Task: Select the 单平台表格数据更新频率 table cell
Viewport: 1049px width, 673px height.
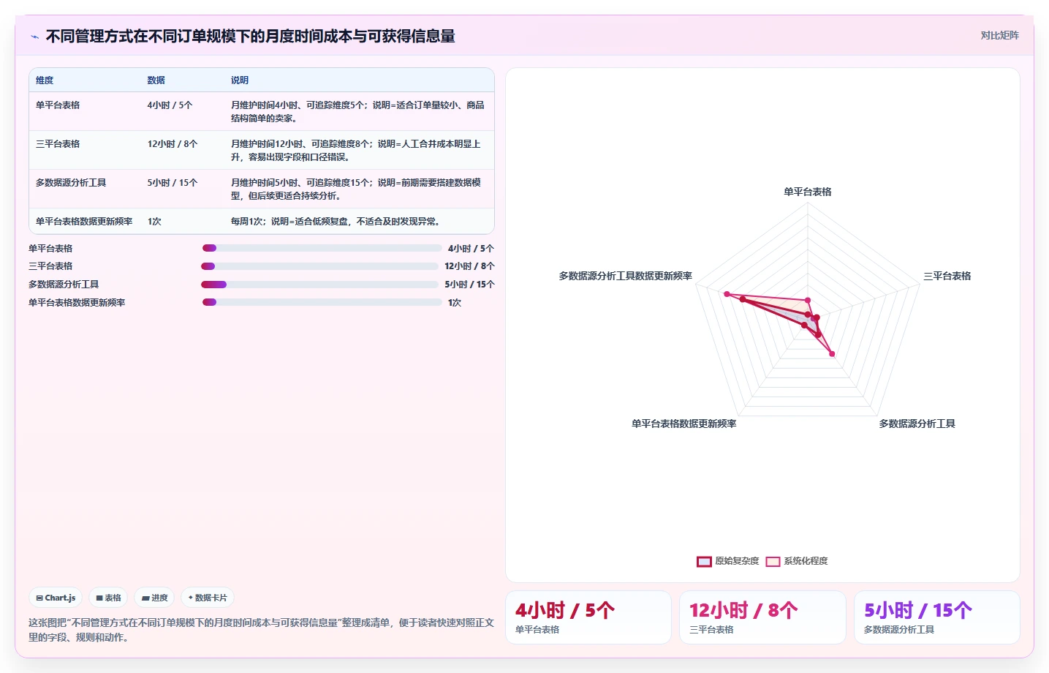Action: tap(84, 222)
